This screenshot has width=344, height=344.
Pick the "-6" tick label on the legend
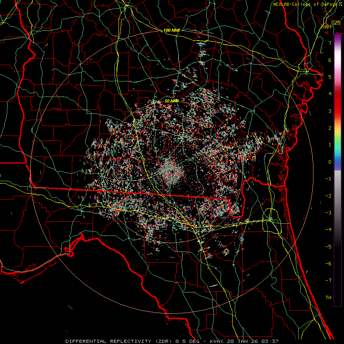click(328, 264)
